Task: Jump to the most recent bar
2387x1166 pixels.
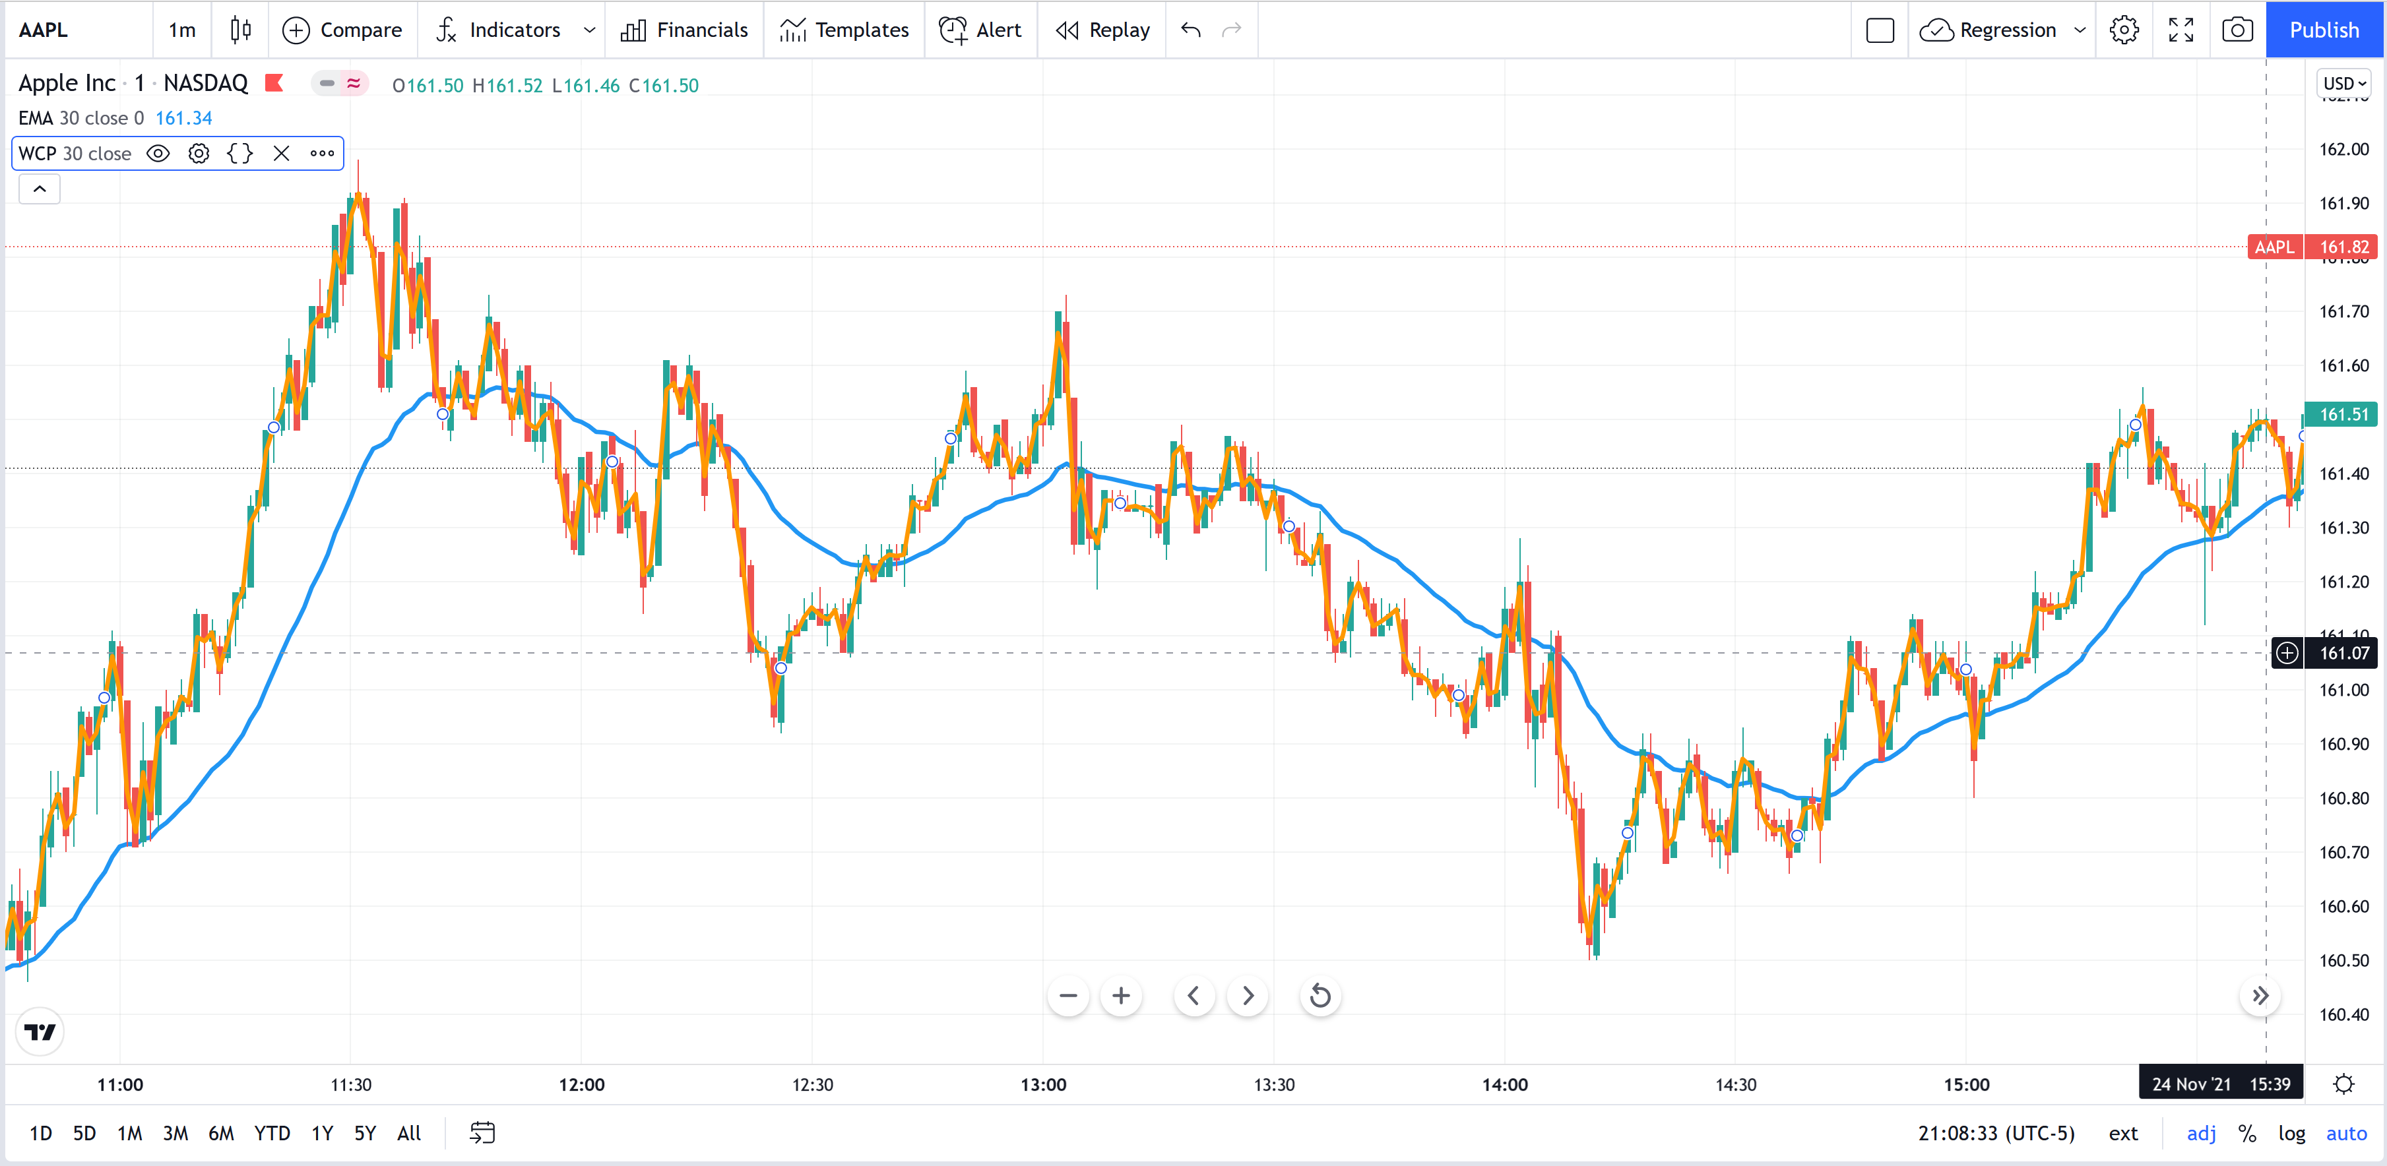Action: click(x=2260, y=997)
